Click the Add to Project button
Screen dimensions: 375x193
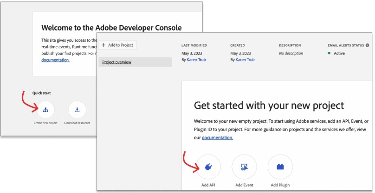117,45
